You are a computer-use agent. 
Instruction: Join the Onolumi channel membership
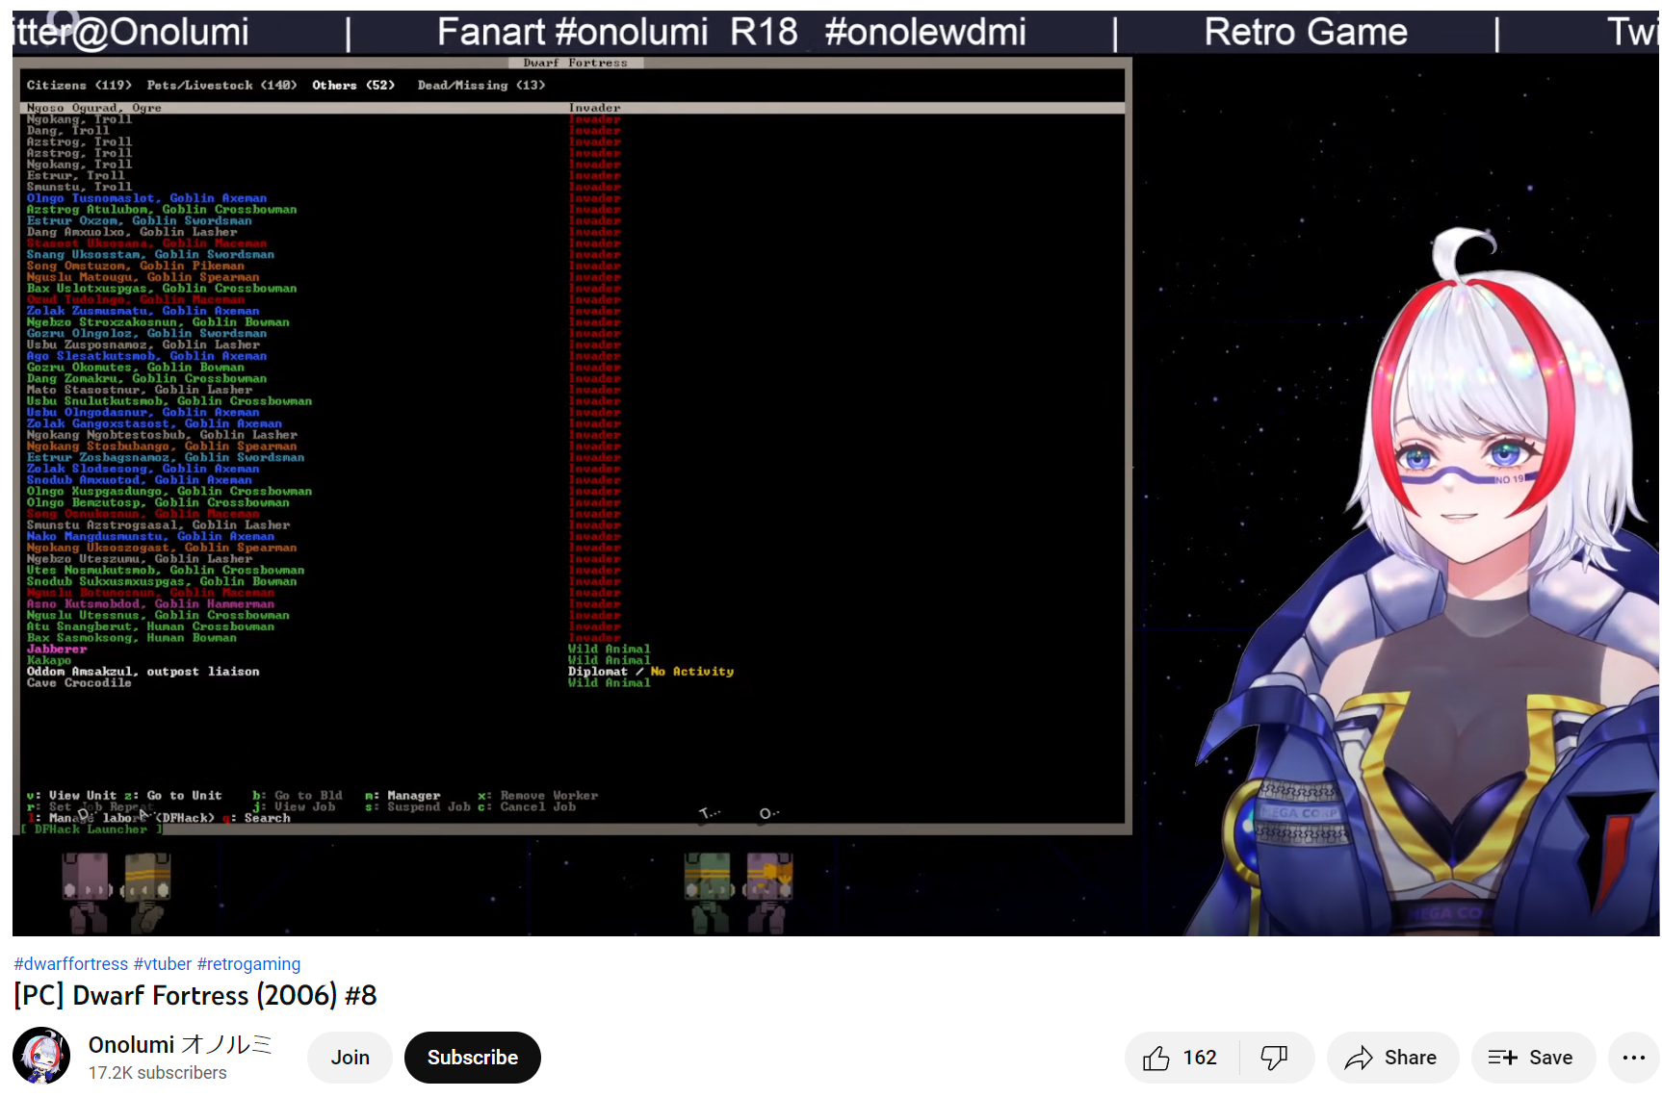click(x=351, y=1058)
